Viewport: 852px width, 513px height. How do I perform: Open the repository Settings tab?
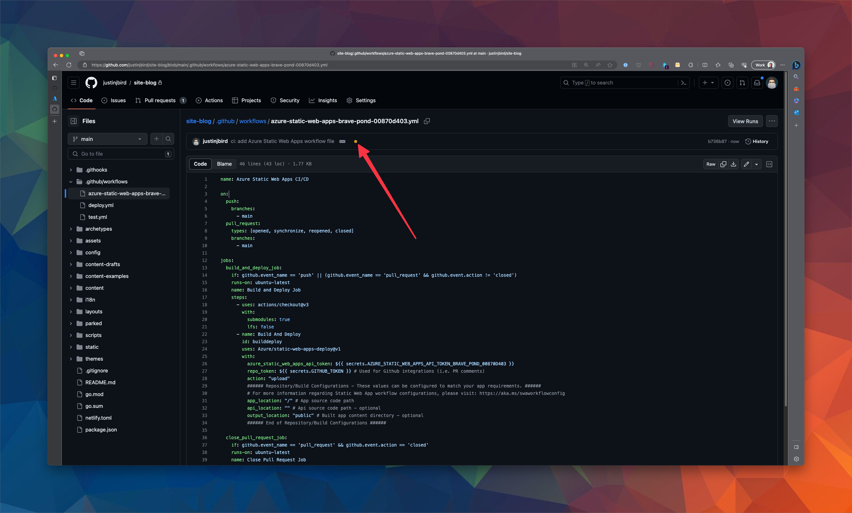click(x=361, y=100)
